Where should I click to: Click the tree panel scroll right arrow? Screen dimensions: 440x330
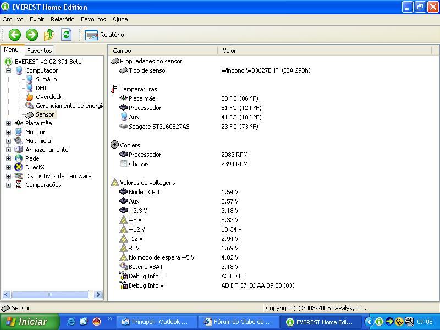pyautogui.click(x=98, y=295)
